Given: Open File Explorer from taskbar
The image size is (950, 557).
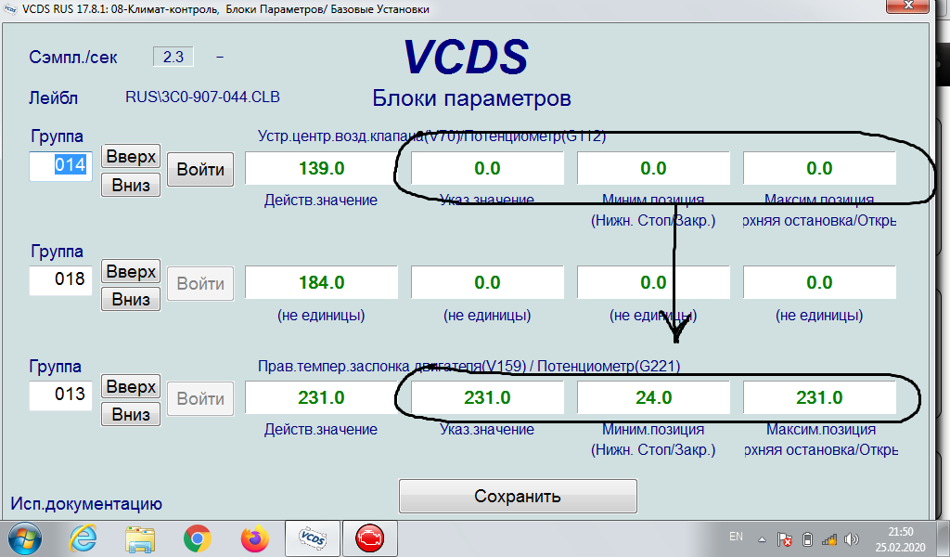Looking at the screenshot, I should [140, 538].
